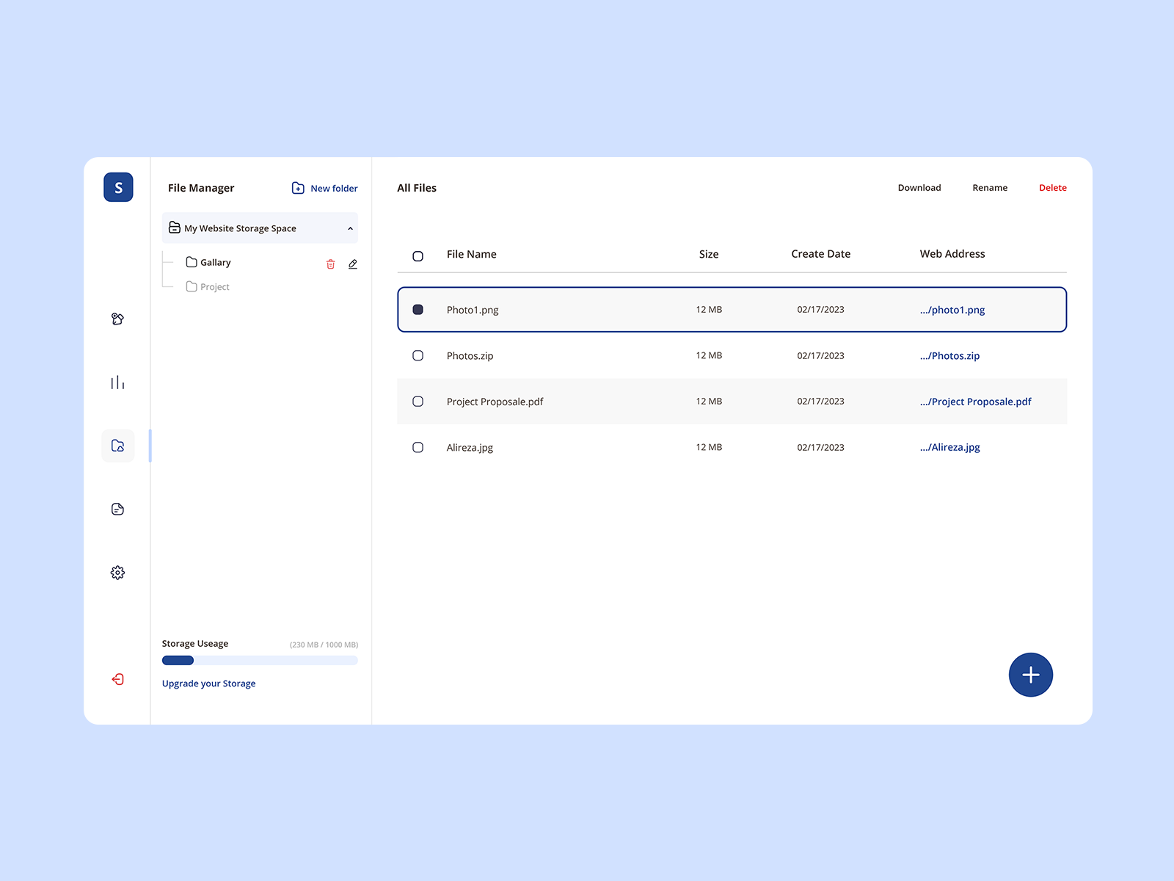The width and height of the screenshot is (1174, 881).
Task: Click the S logo icon
Action: click(118, 187)
